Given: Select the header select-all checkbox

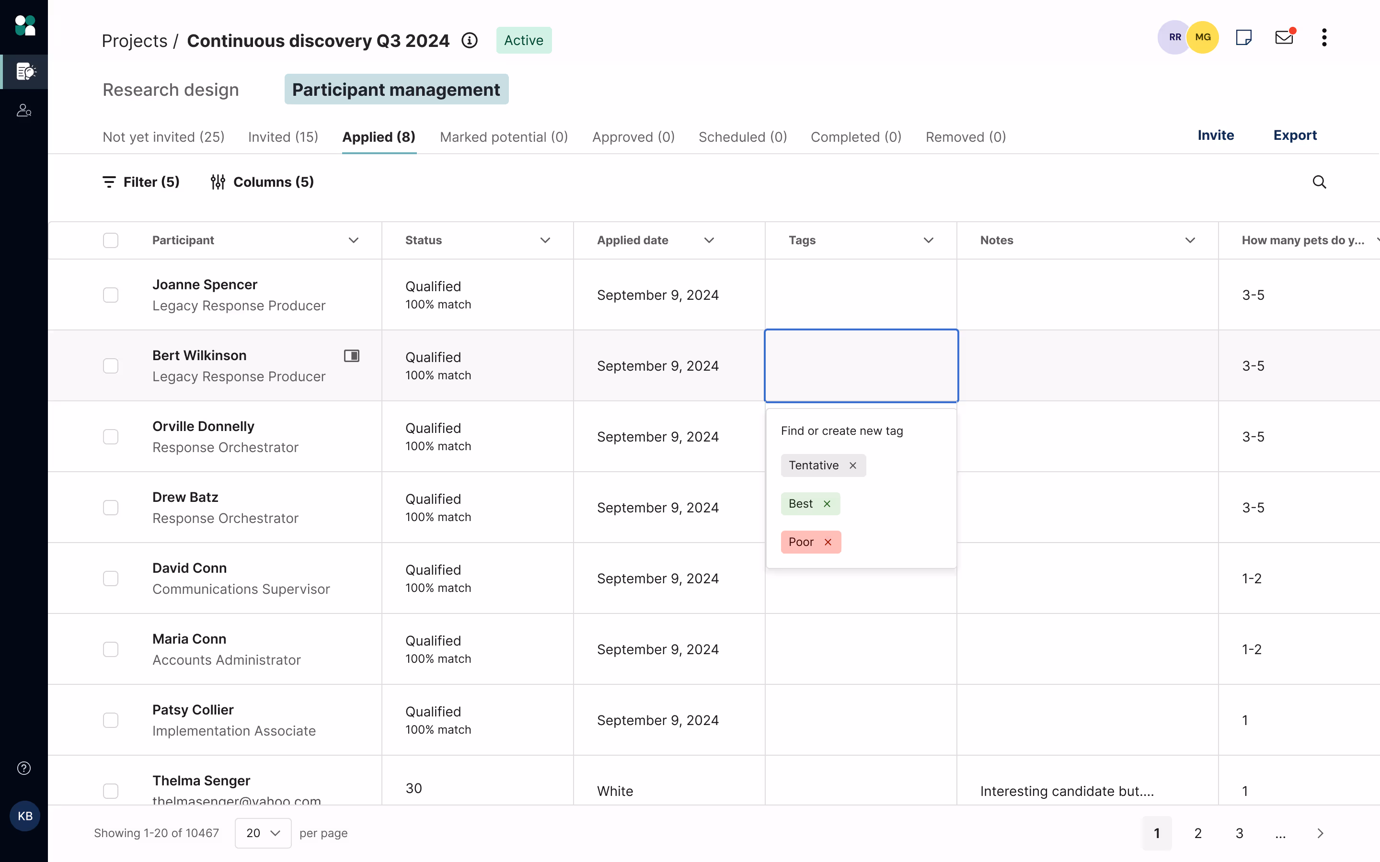Looking at the screenshot, I should [111, 240].
